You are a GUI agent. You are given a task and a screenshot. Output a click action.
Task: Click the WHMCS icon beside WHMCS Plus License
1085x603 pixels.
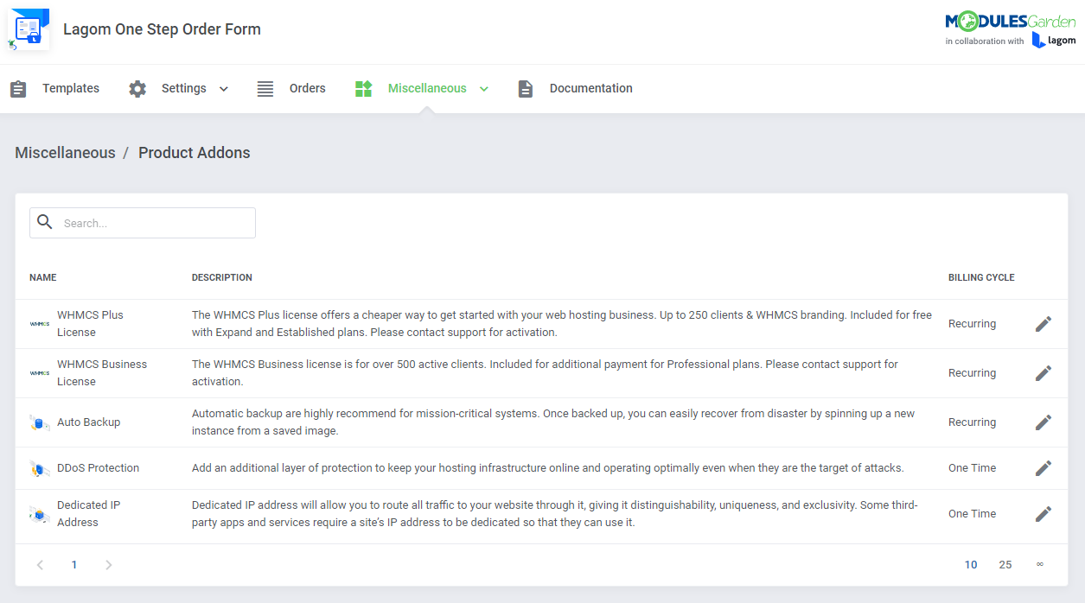[x=39, y=323]
